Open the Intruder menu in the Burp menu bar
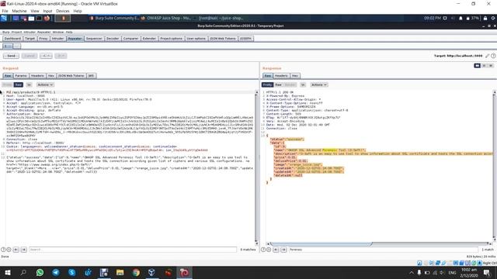 click(30, 32)
